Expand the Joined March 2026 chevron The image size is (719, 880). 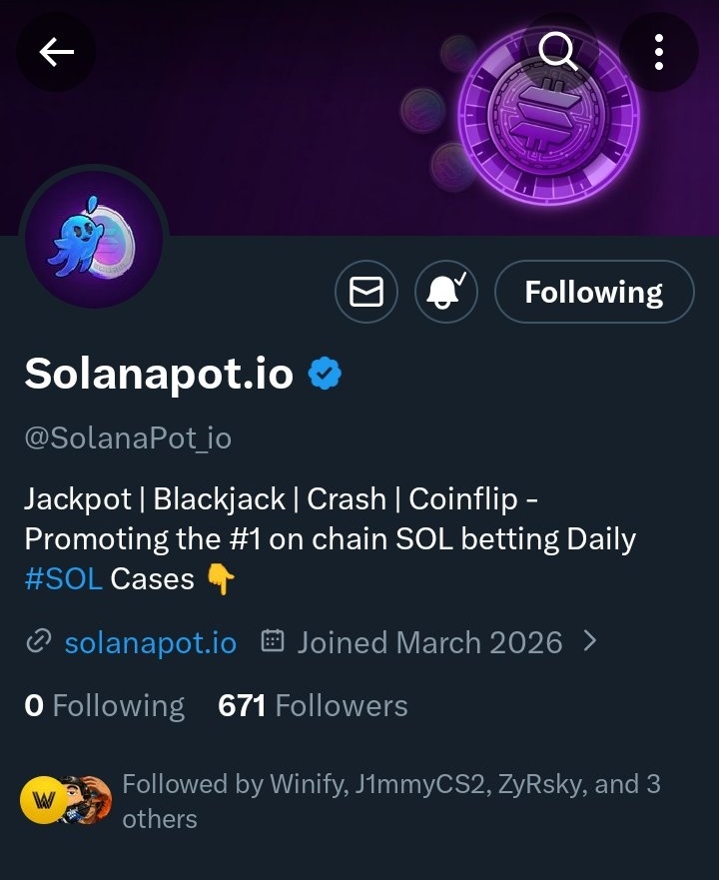[x=589, y=641]
